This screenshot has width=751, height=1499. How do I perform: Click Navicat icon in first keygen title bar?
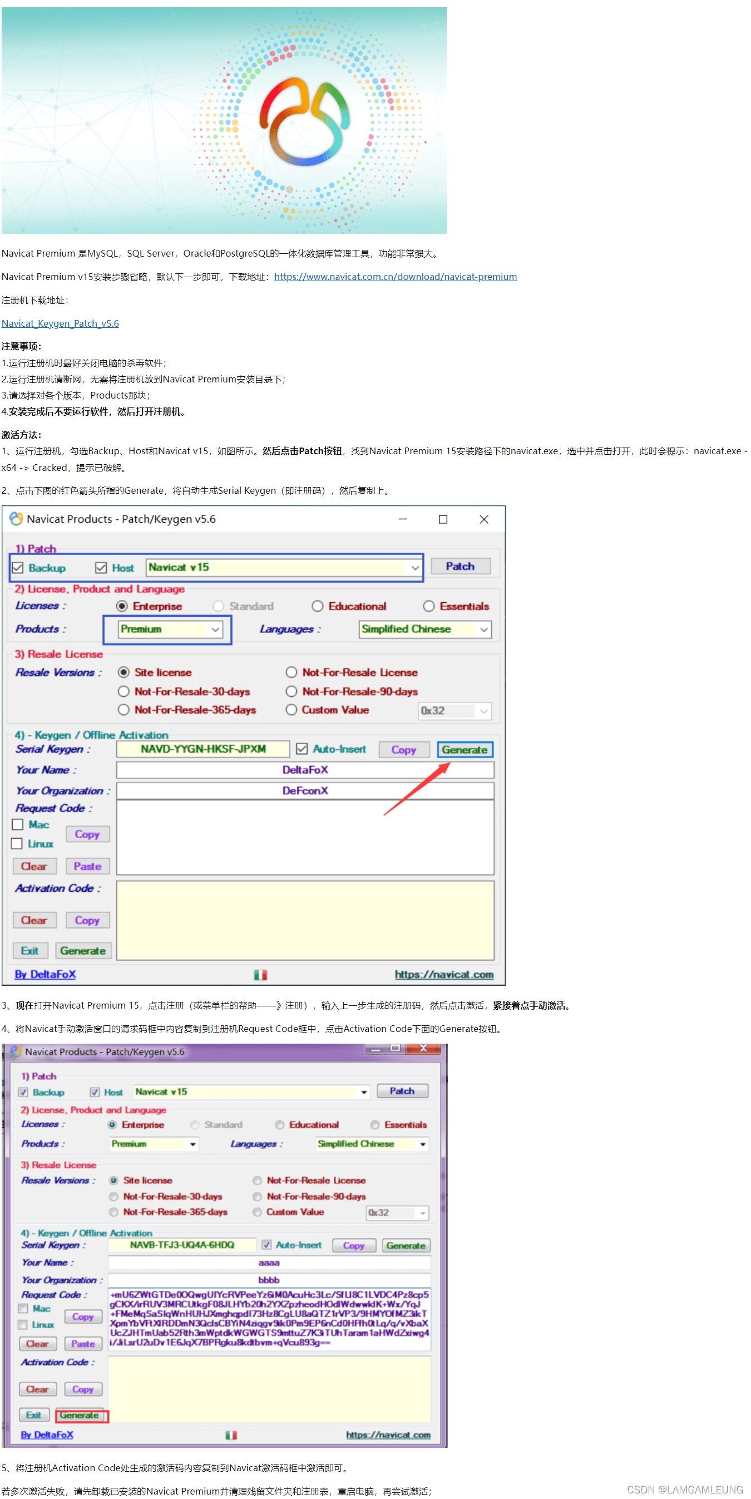point(16,518)
